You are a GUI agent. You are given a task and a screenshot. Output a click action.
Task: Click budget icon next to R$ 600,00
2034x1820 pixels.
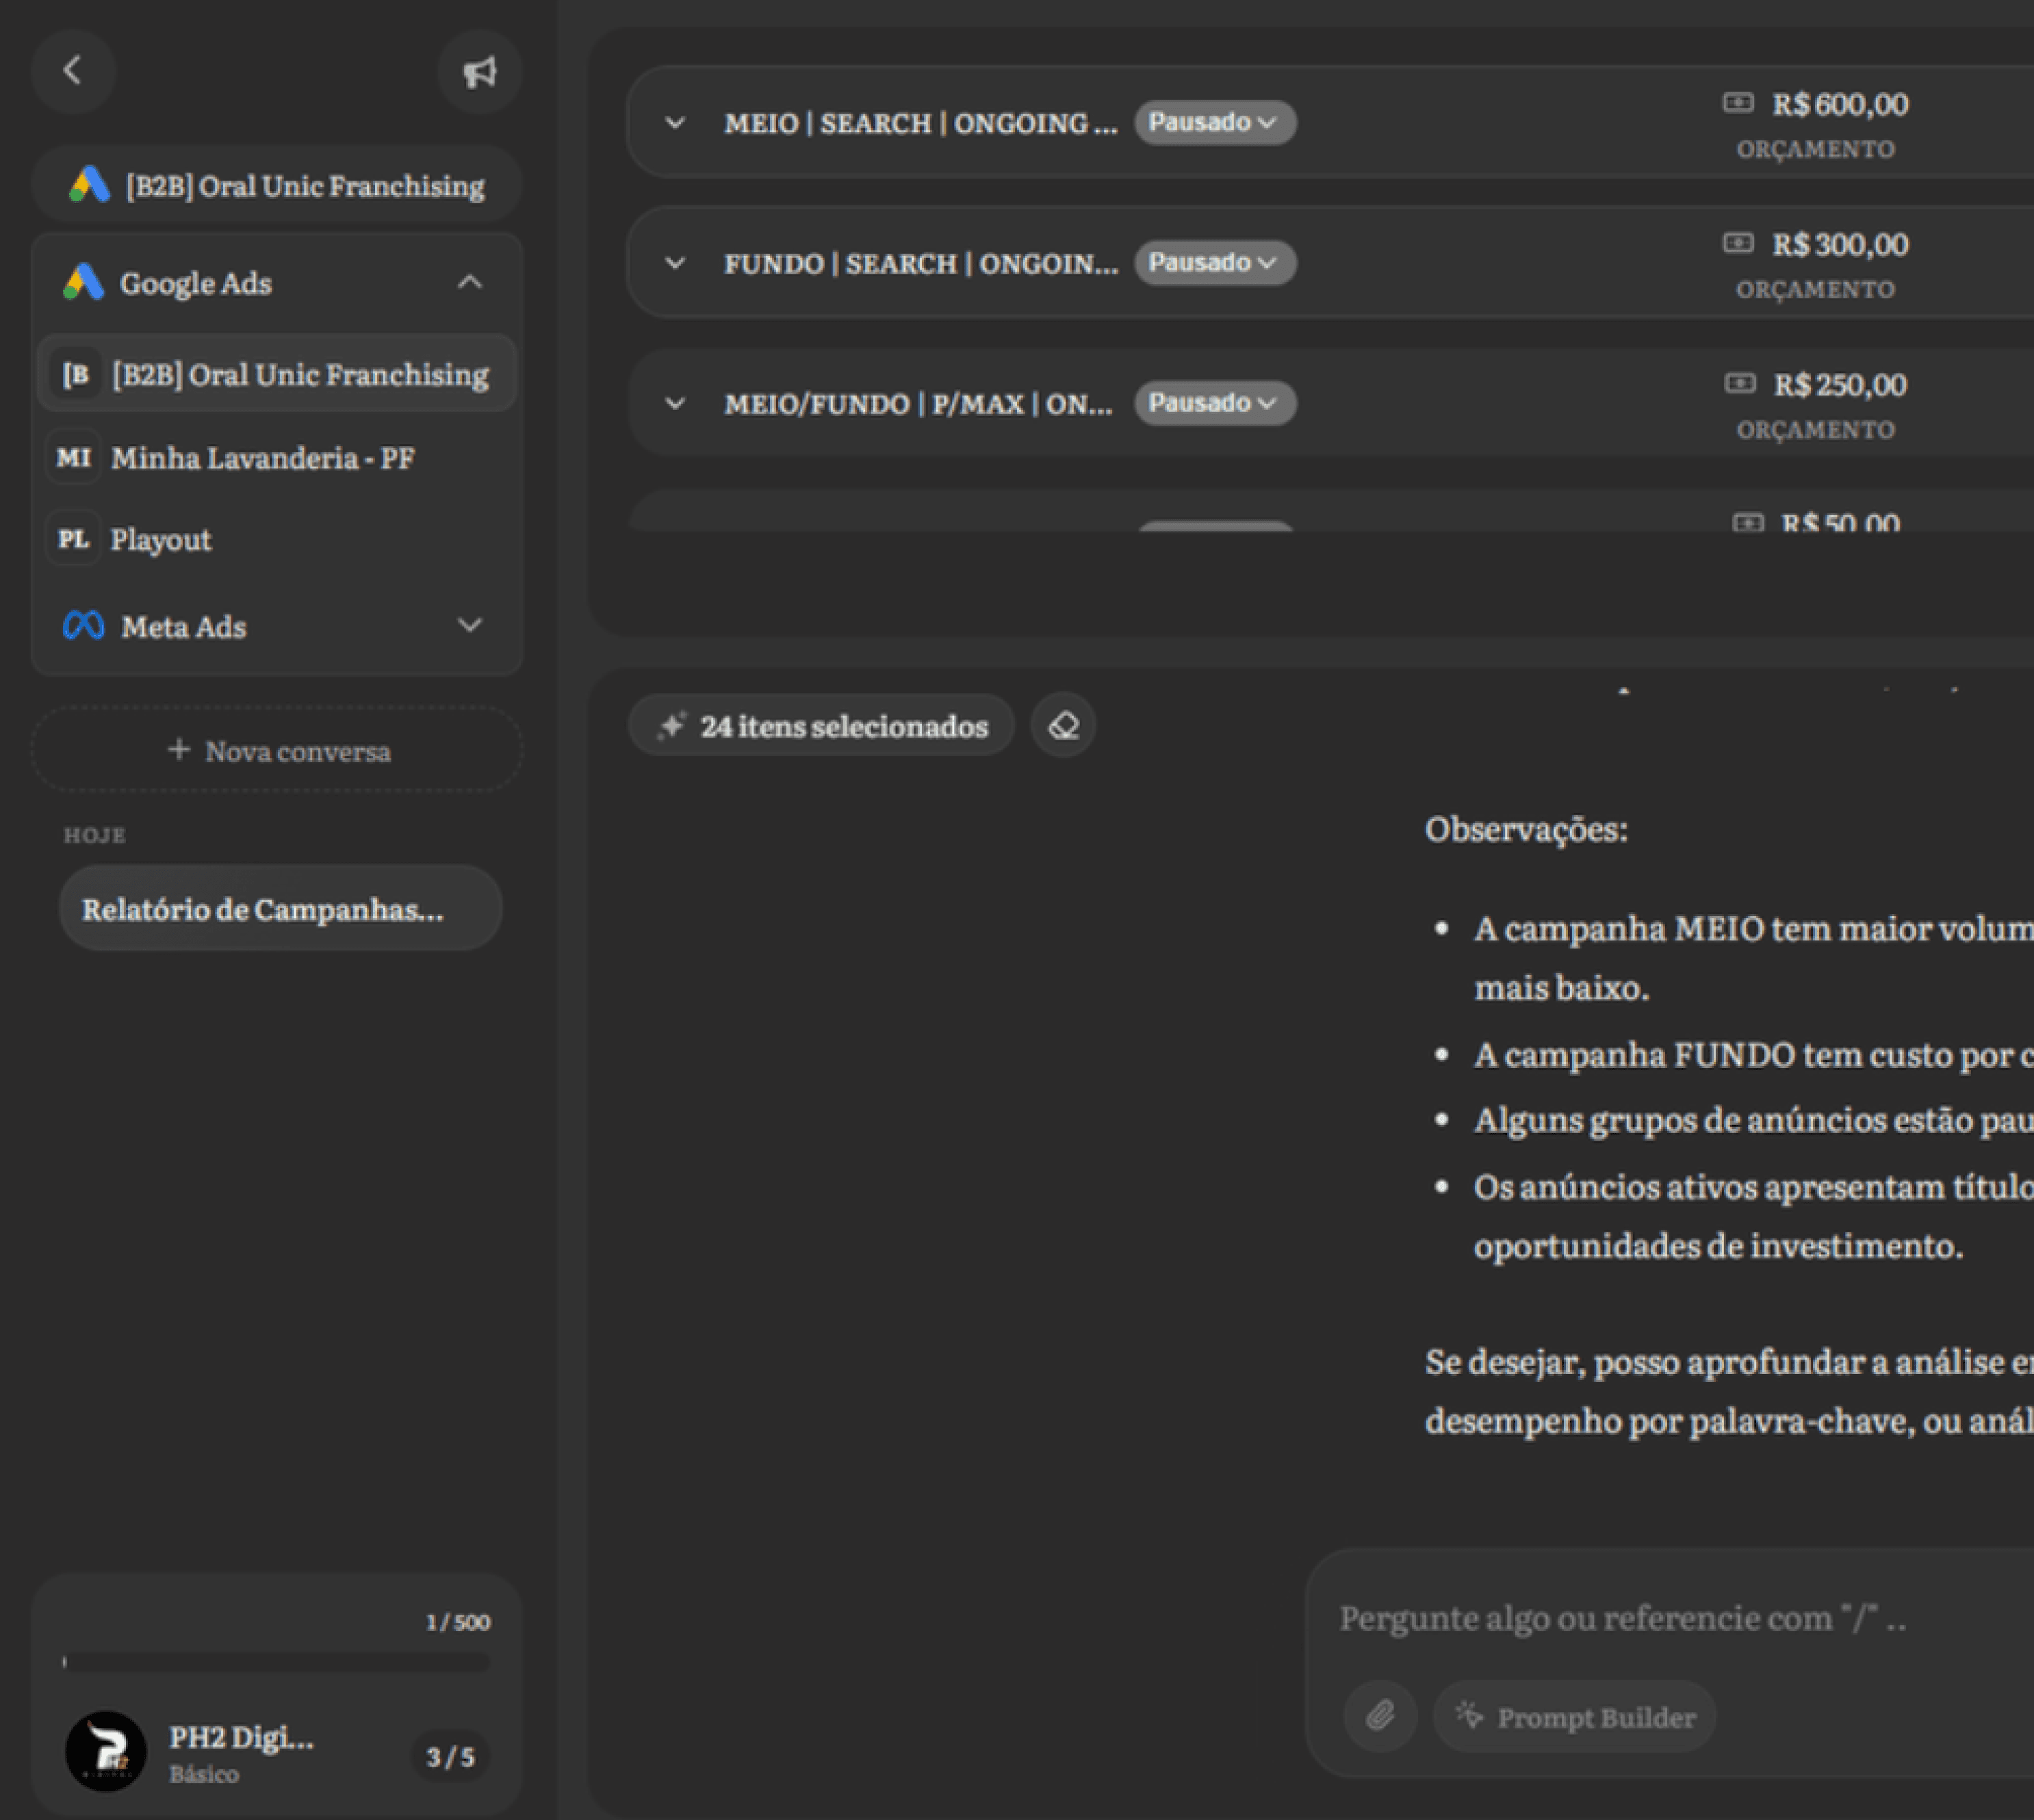(1738, 103)
